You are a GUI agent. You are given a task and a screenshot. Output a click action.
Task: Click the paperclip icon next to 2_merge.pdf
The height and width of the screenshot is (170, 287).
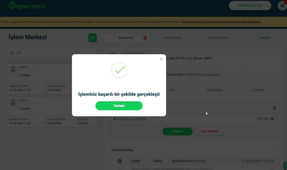[x=115, y=119]
